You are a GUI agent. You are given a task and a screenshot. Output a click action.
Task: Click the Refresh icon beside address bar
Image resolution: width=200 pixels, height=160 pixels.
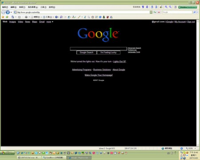155,12
